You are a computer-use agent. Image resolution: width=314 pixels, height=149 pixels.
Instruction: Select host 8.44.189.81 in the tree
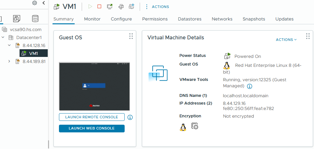pos(34,61)
